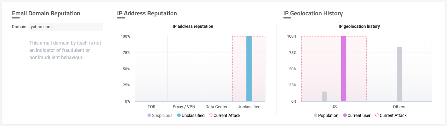Click the IP Address Reputation heading
447x126 pixels.
pyautogui.click(x=147, y=13)
